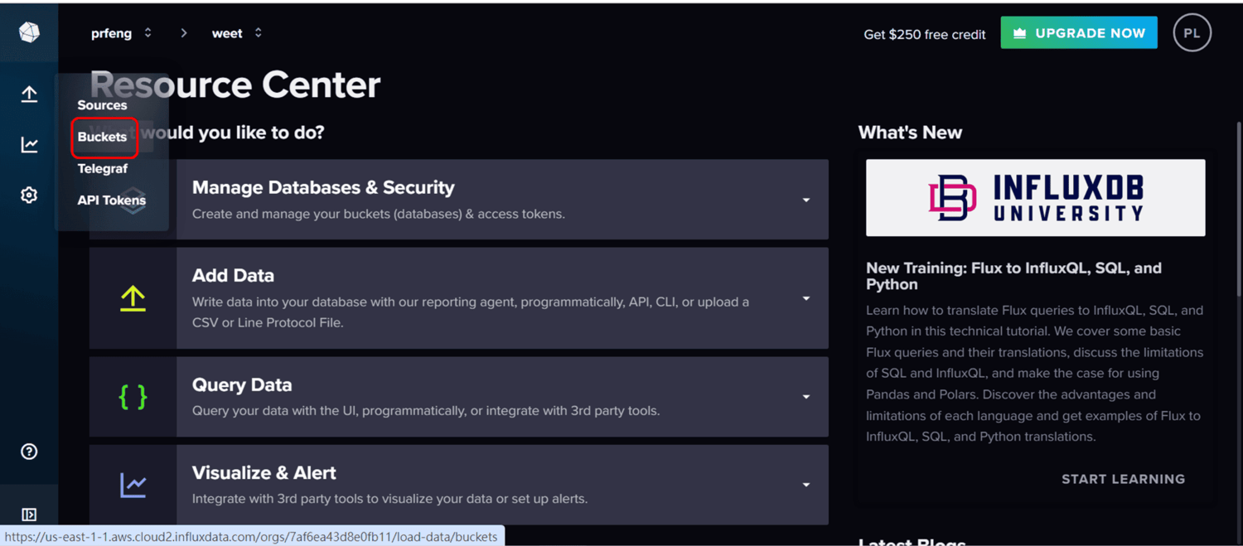Viewport: 1243px width, 546px height.
Task: Click the PL user avatar
Action: click(1192, 33)
